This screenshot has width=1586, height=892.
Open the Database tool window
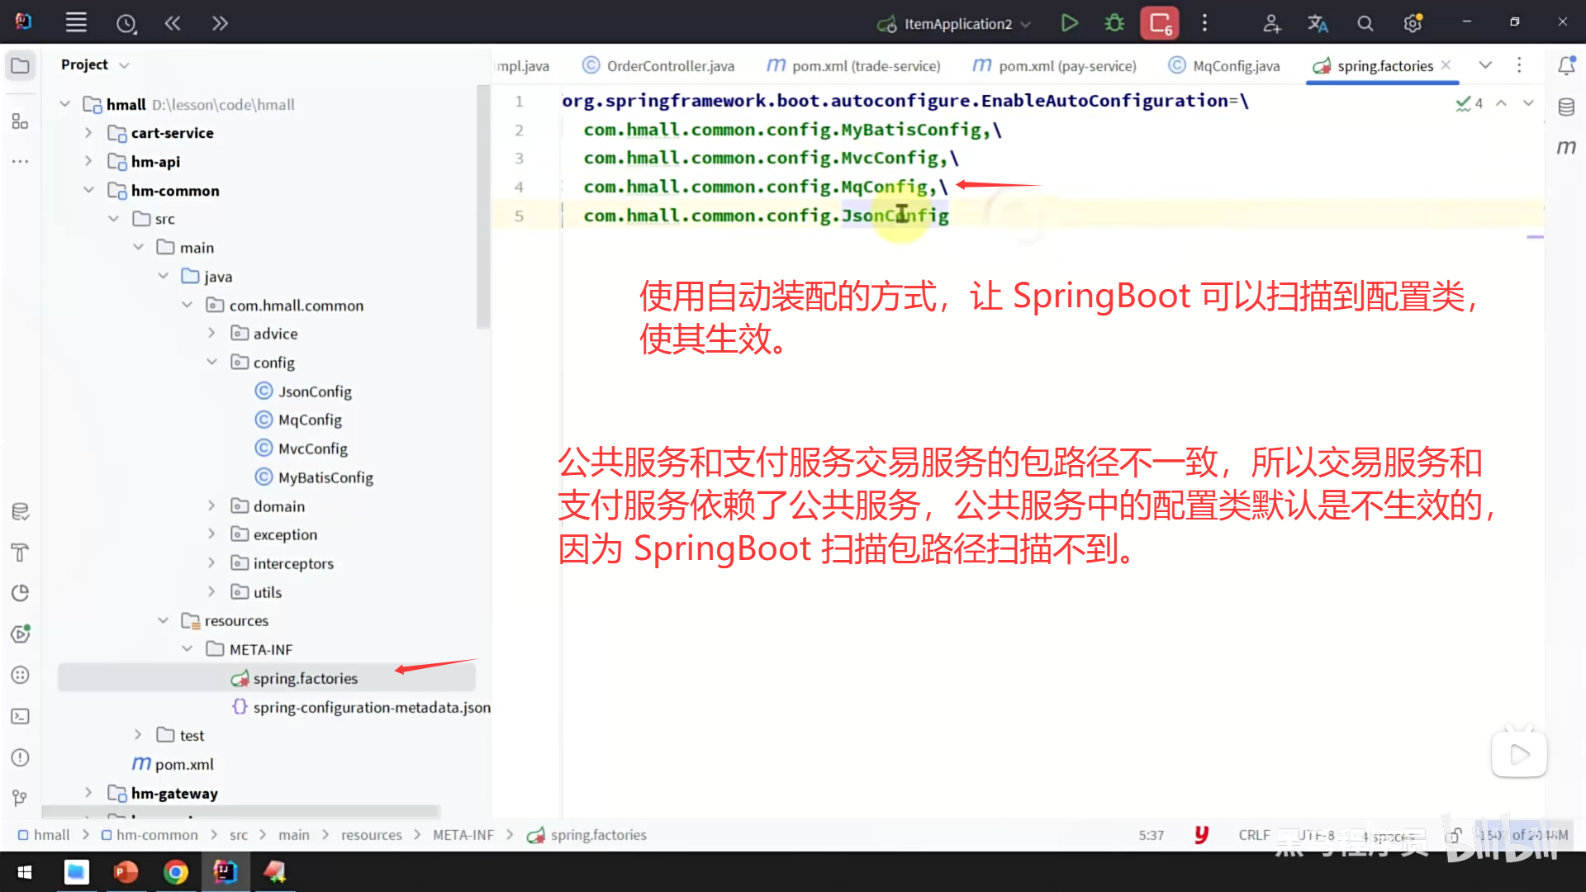(x=1566, y=107)
